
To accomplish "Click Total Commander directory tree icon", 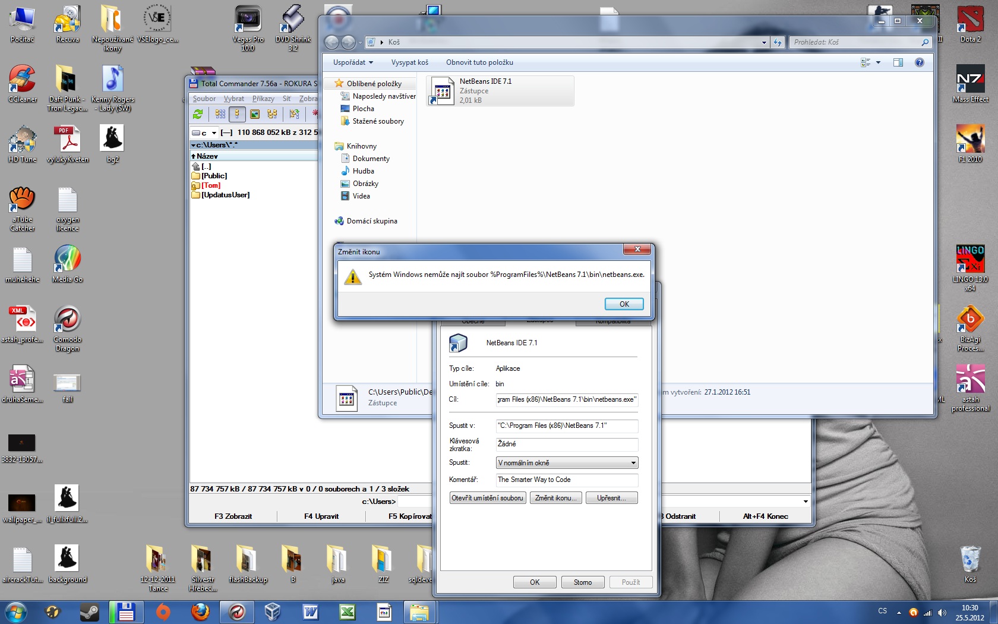I will (272, 114).
